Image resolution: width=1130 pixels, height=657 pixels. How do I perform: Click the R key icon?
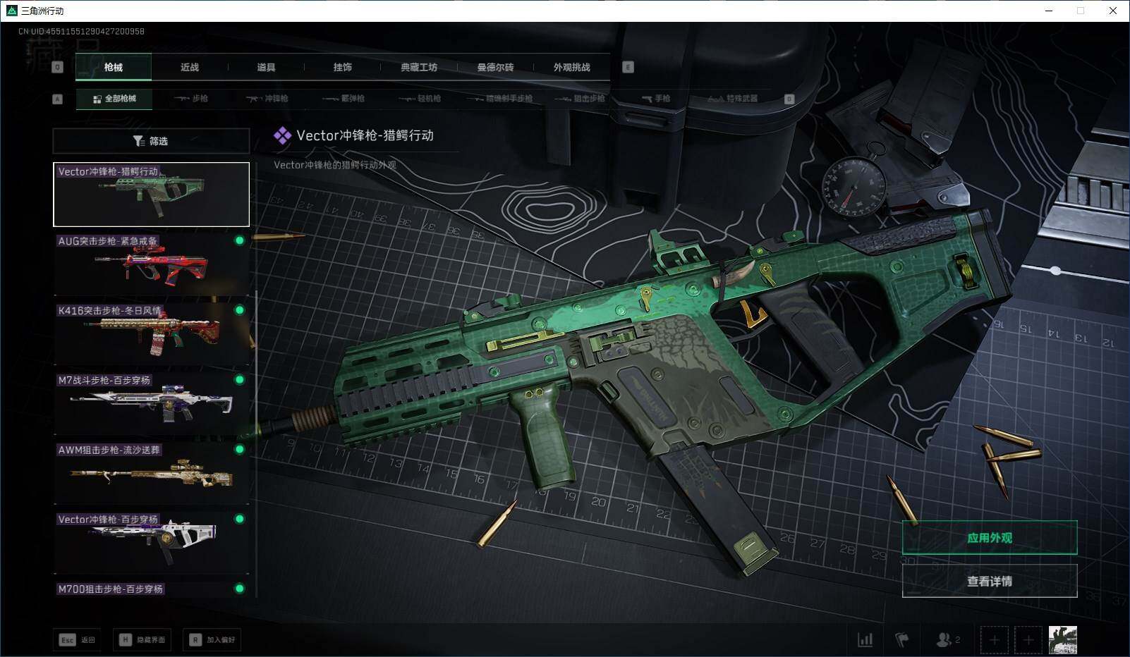pyautogui.click(x=195, y=639)
